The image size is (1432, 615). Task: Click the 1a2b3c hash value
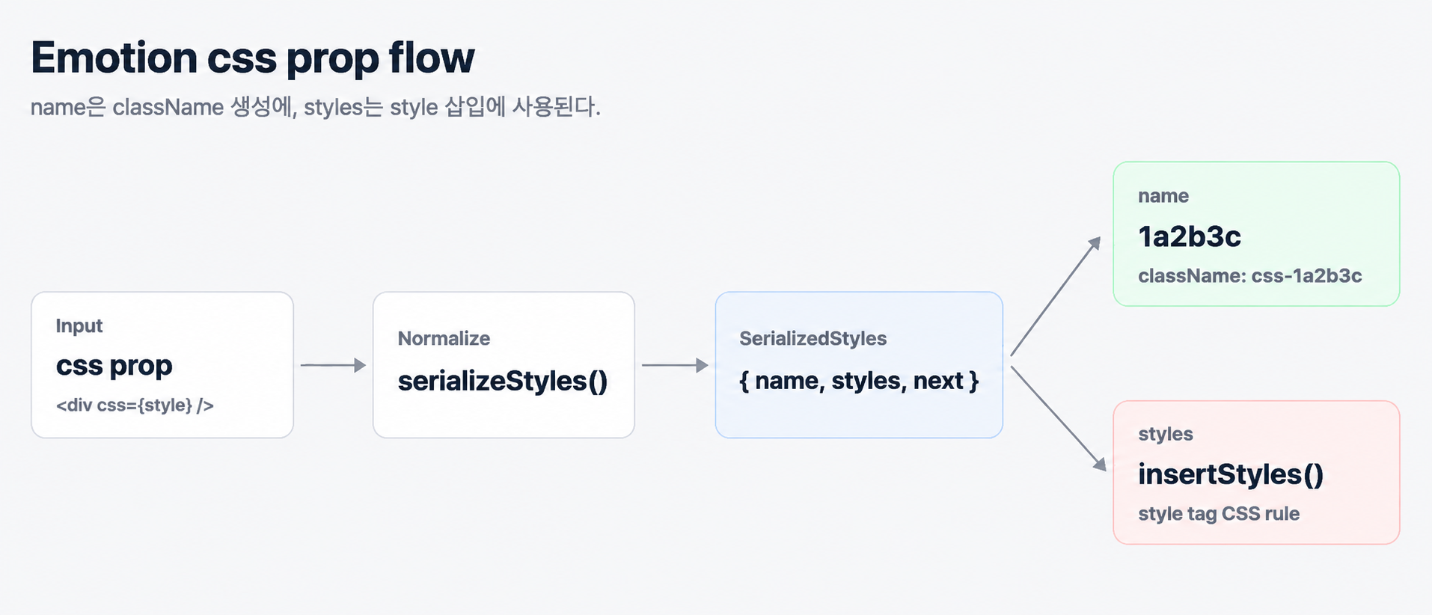(x=1190, y=236)
